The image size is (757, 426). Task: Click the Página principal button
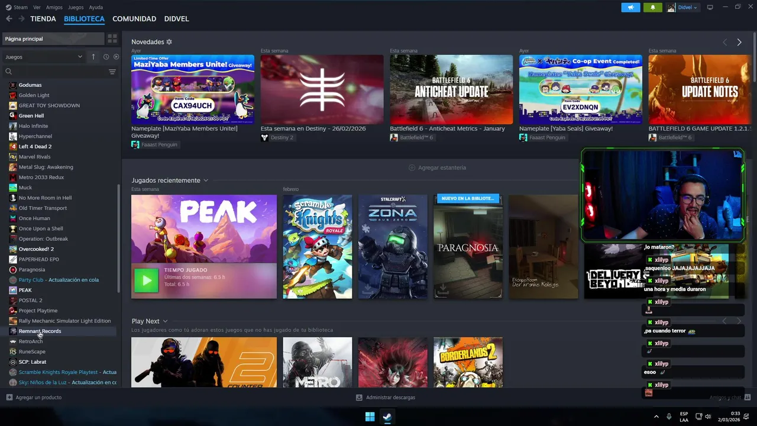(x=53, y=38)
